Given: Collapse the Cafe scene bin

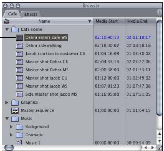Looking at the screenshot, I should (7, 29).
